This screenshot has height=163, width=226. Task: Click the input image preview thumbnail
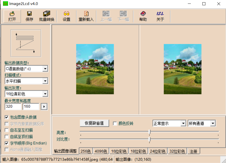point(95,69)
